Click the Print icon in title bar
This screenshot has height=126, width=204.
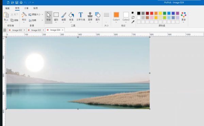[x=21, y=2]
